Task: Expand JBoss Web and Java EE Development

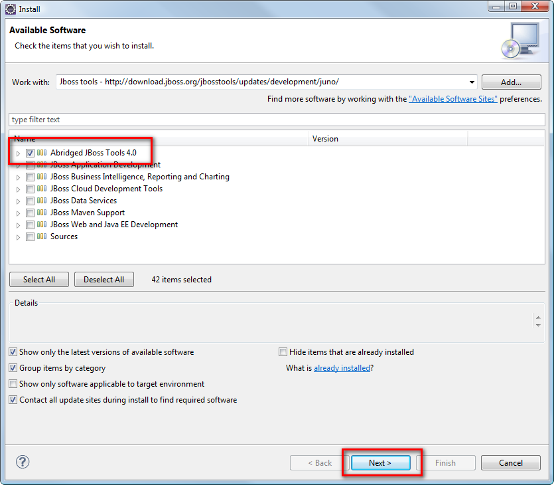Action: click(x=19, y=225)
